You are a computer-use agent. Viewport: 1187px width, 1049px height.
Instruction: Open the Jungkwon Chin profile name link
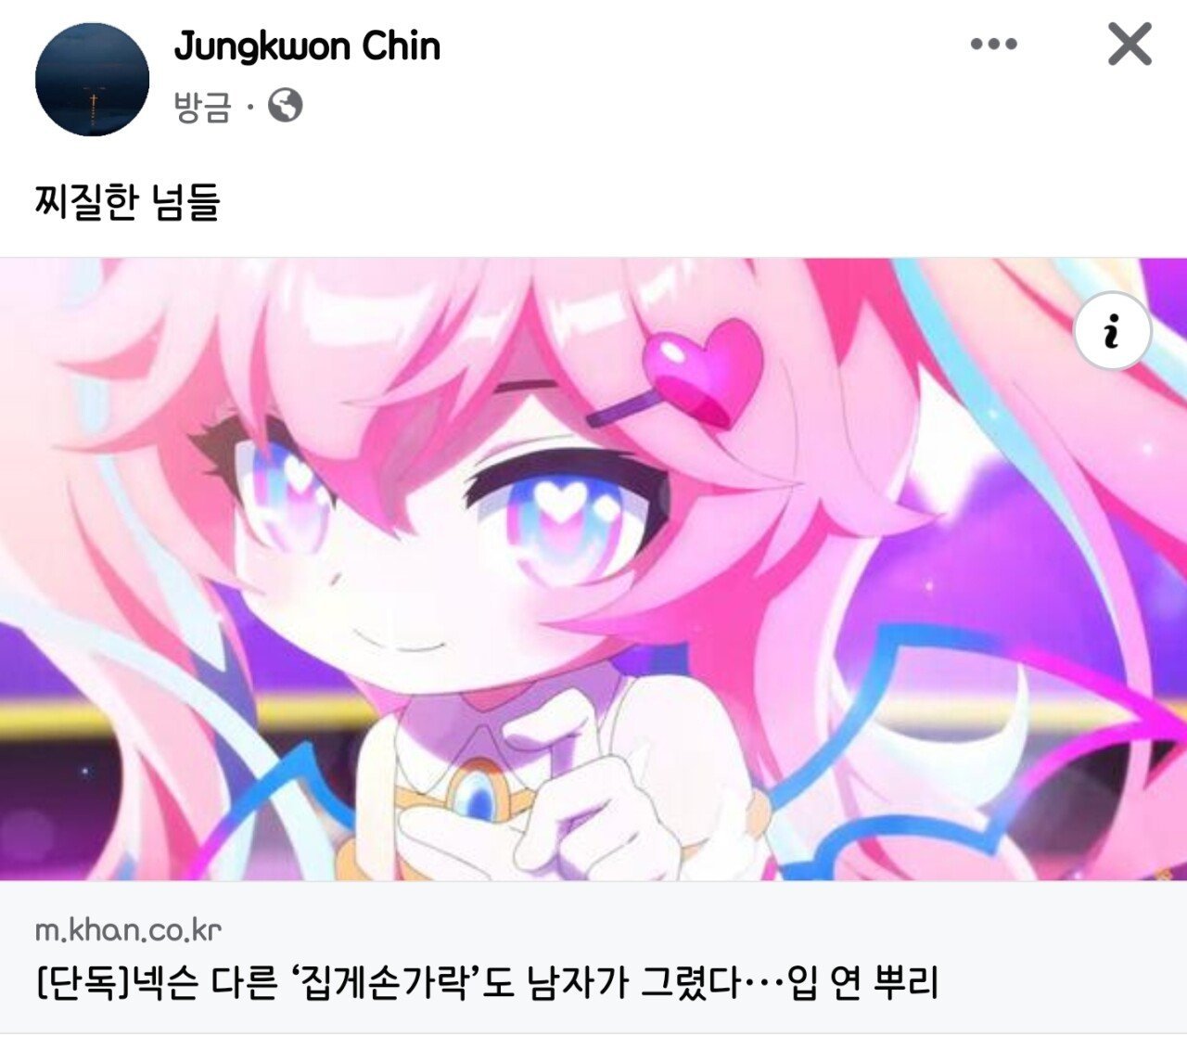tap(307, 45)
